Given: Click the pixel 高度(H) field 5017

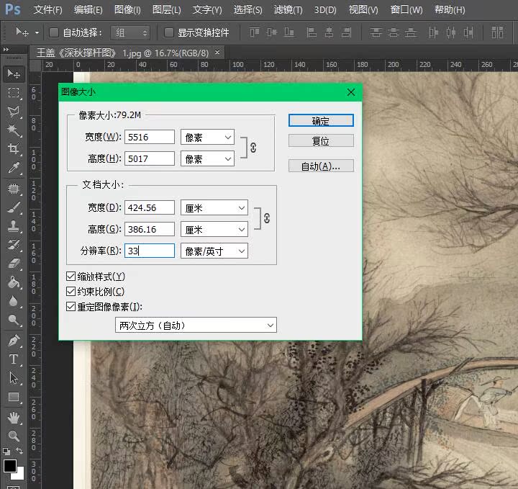Looking at the screenshot, I should tap(150, 158).
